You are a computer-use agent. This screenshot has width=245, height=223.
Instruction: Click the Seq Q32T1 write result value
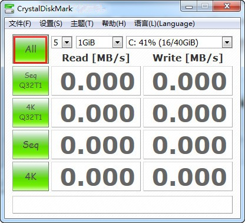click(x=188, y=81)
